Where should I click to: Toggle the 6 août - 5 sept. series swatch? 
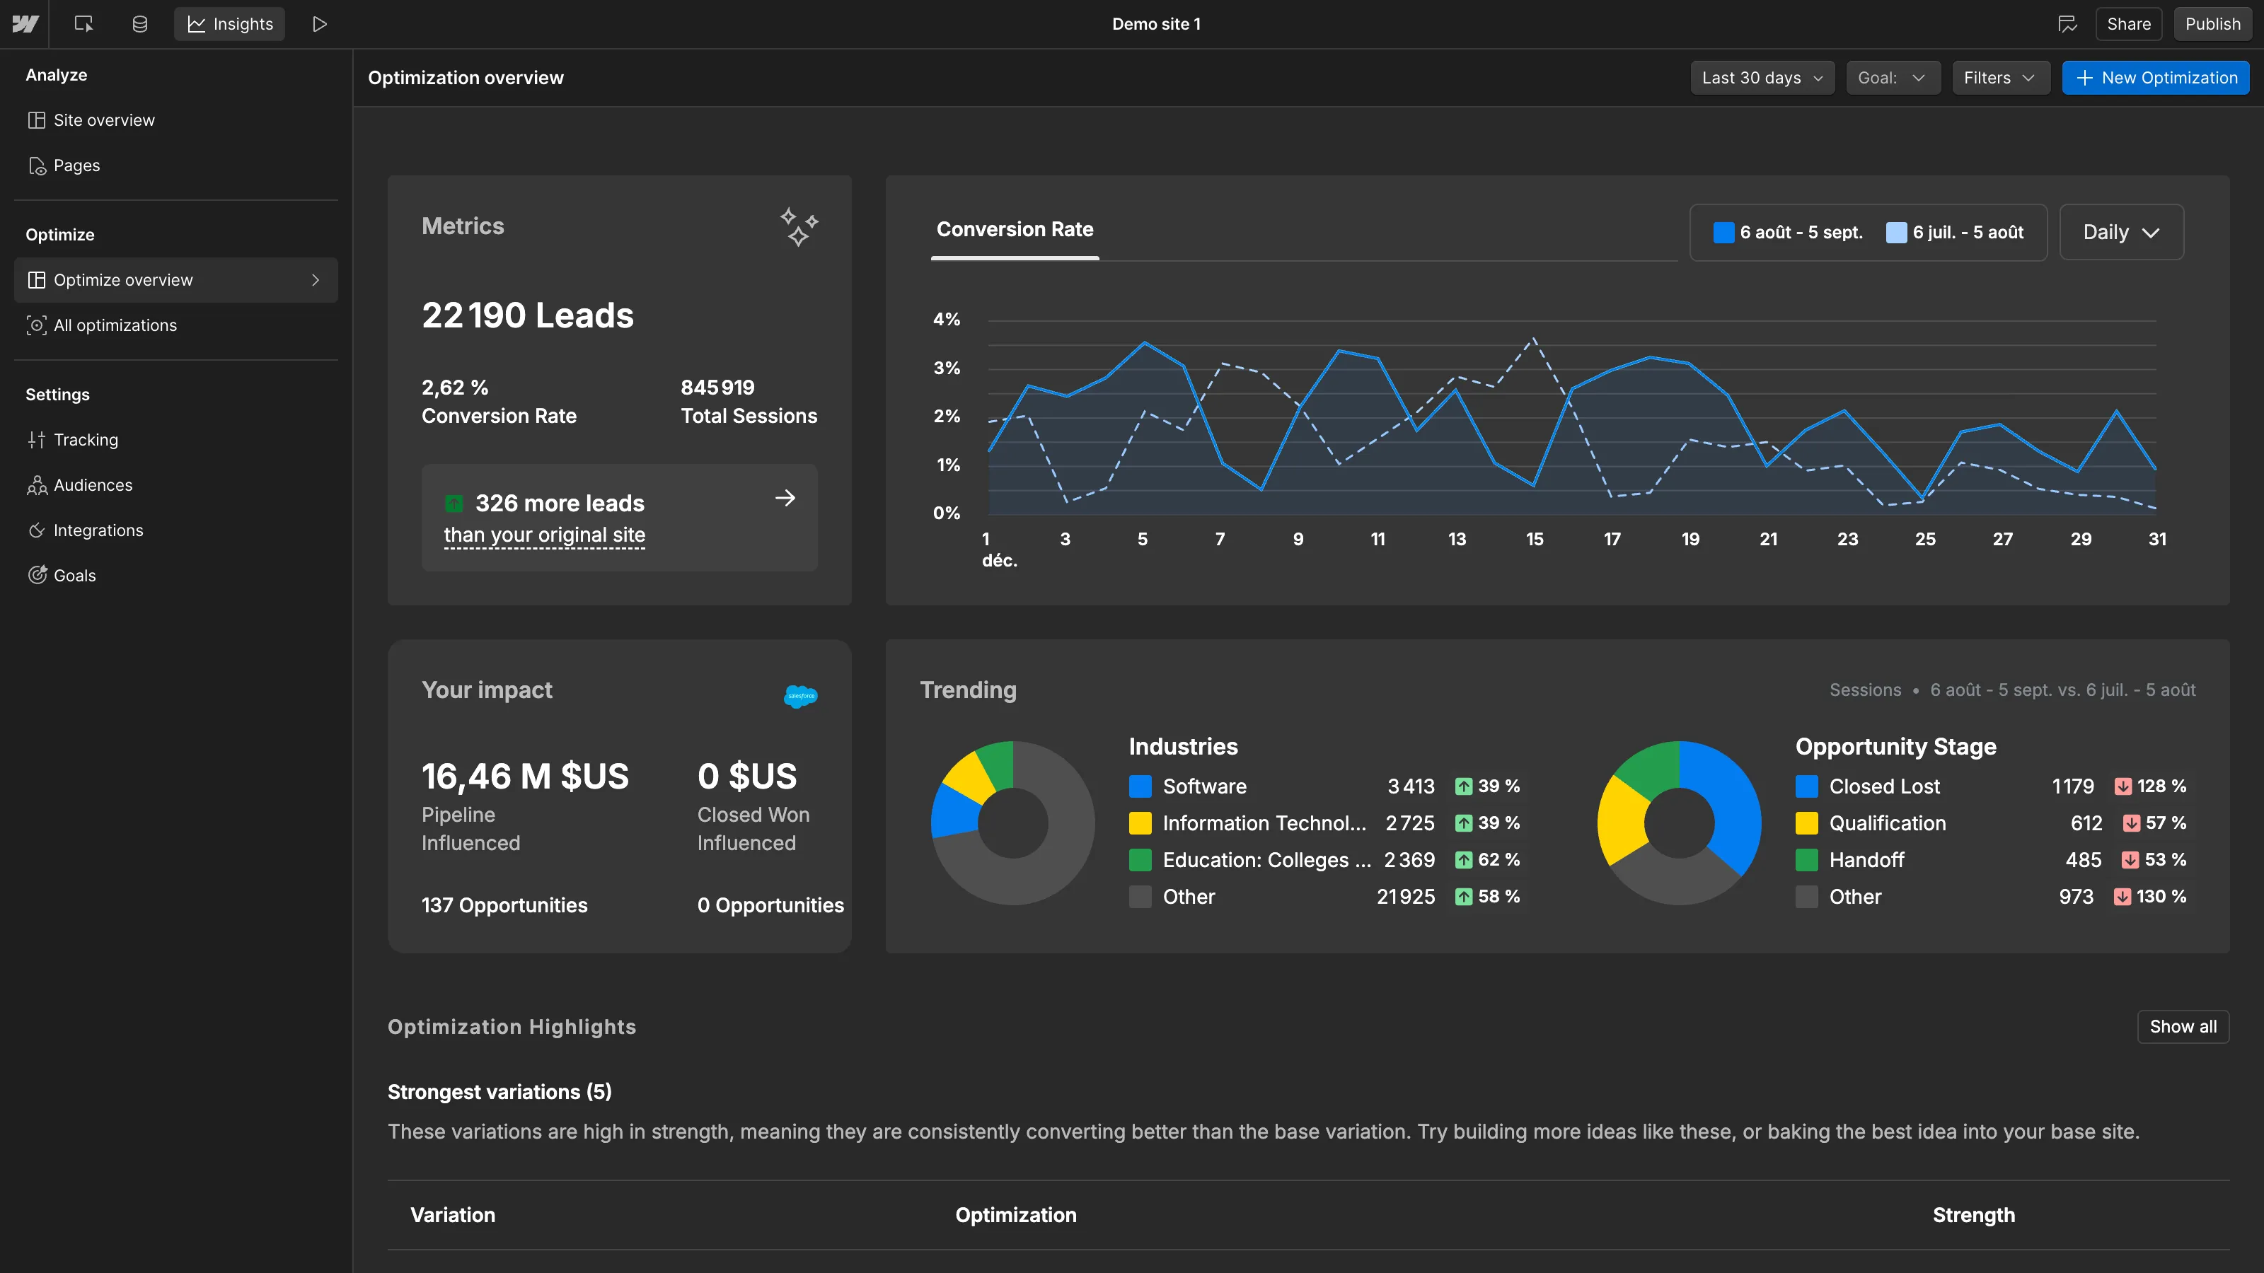(x=1723, y=232)
